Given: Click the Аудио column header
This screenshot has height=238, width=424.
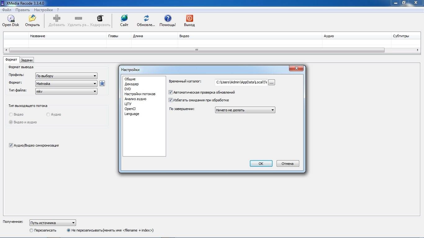Looking at the screenshot, I should 357,36.
